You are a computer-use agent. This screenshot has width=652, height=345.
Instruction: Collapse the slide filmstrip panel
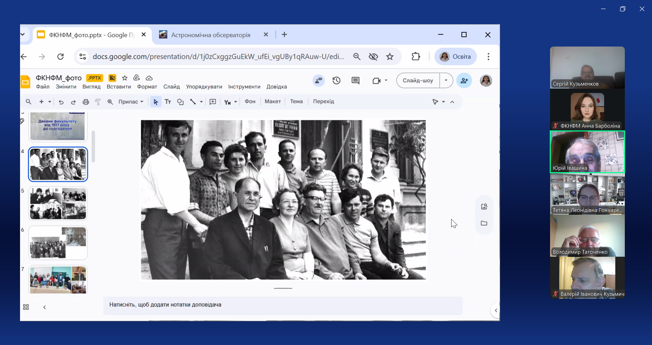pos(45,307)
